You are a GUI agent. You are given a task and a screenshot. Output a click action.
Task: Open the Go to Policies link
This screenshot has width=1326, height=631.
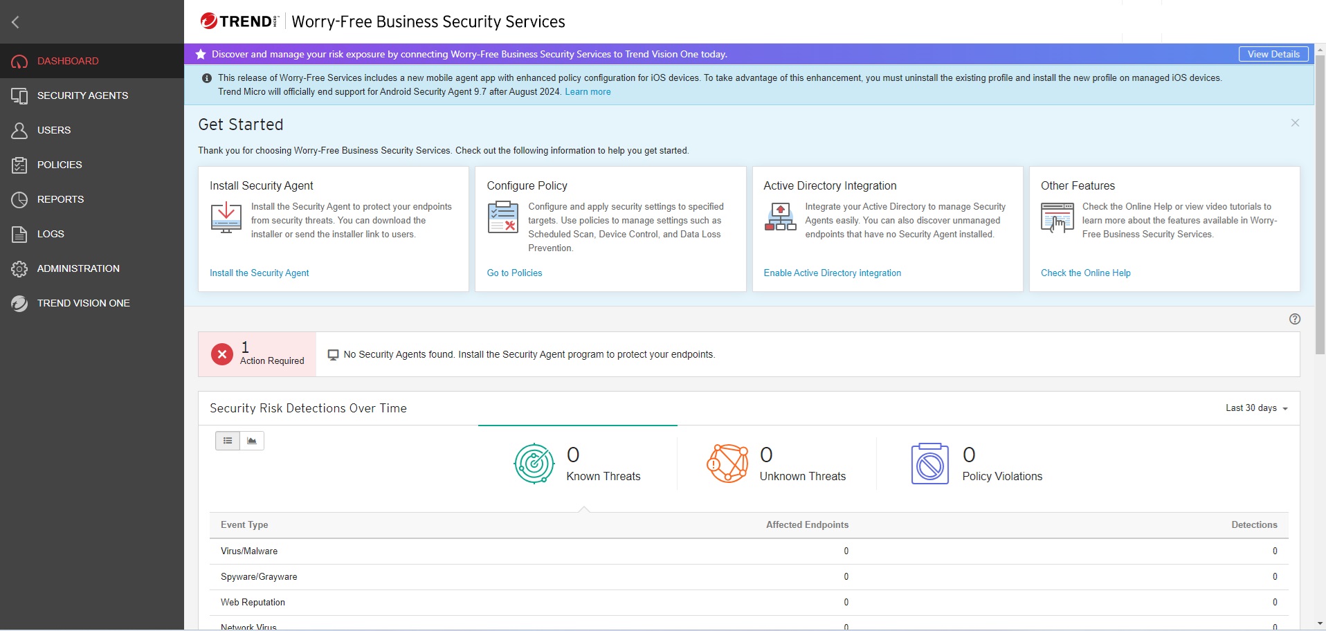(x=514, y=273)
